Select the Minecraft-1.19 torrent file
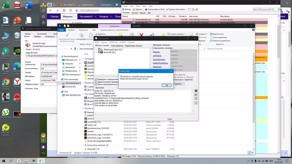The image size is (292, 164). (93, 149)
